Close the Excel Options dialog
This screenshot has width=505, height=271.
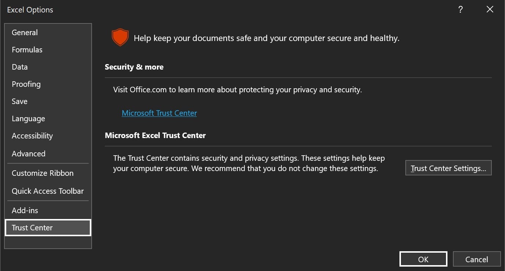pos(490,10)
